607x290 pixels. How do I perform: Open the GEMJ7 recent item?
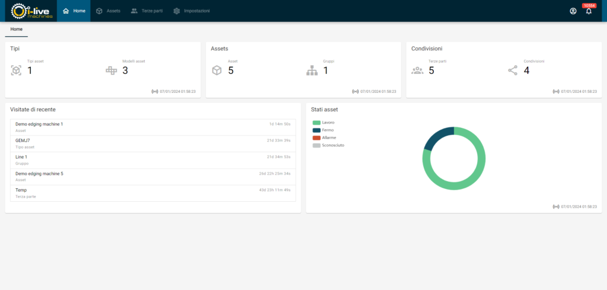tap(23, 140)
